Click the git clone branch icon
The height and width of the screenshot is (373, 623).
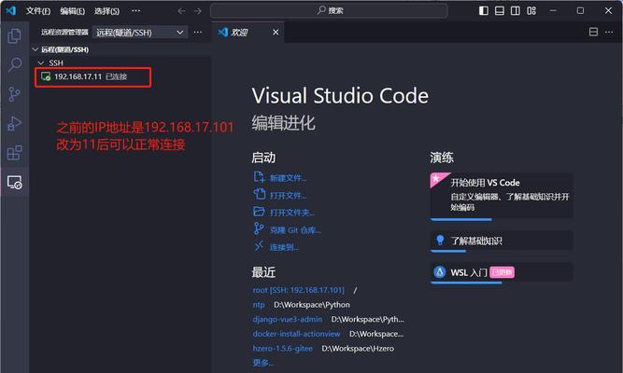[259, 228]
